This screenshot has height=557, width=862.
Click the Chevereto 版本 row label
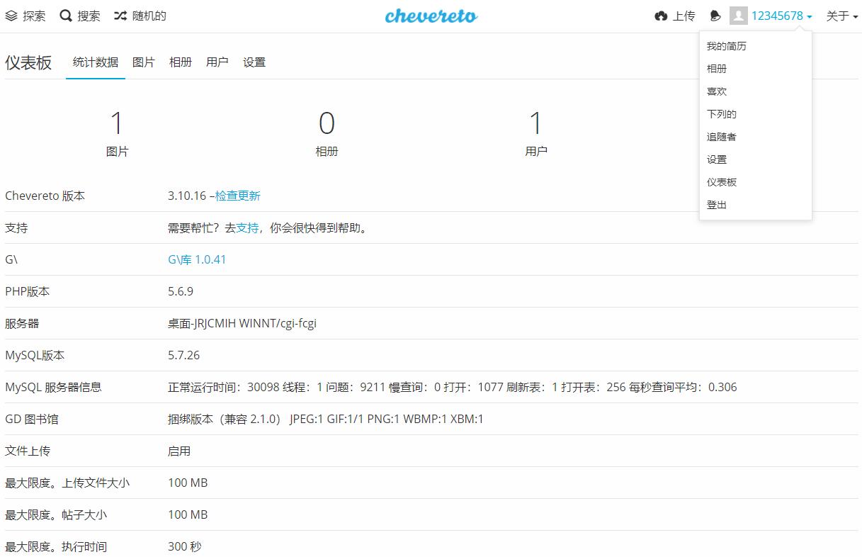pyautogui.click(x=45, y=196)
